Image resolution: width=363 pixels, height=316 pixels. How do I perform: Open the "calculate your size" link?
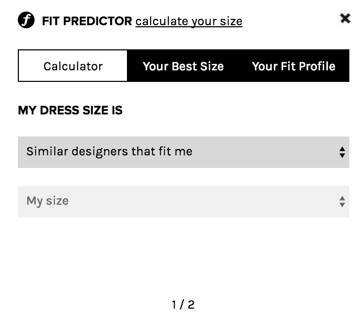189,22
